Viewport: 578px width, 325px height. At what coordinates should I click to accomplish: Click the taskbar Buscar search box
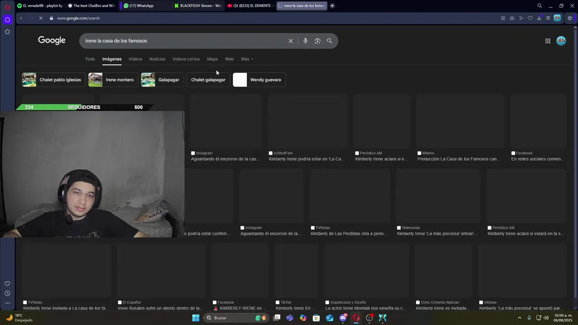(235, 318)
